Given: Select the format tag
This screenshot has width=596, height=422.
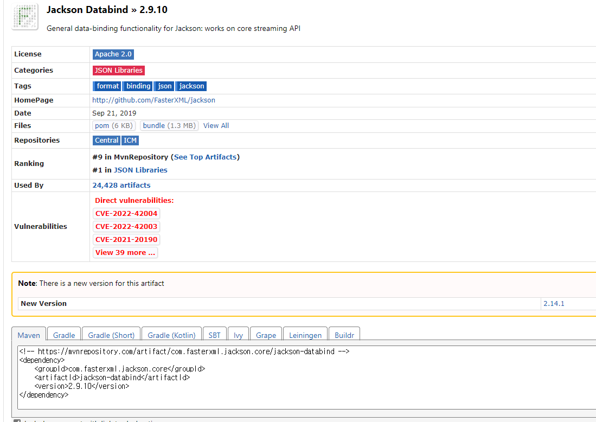Looking at the screenshot, I should click(x=107, y=86).
